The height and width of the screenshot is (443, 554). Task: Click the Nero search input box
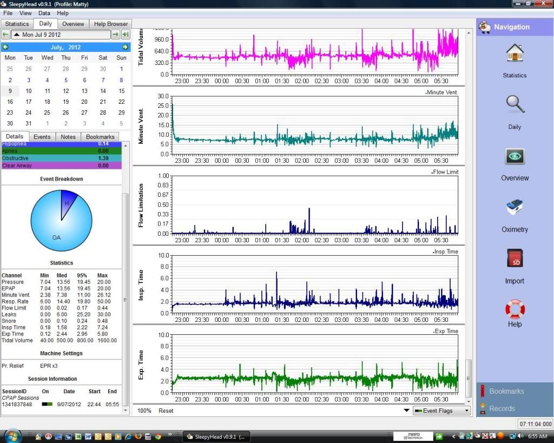pyautogui.click(x=413, y=436)
